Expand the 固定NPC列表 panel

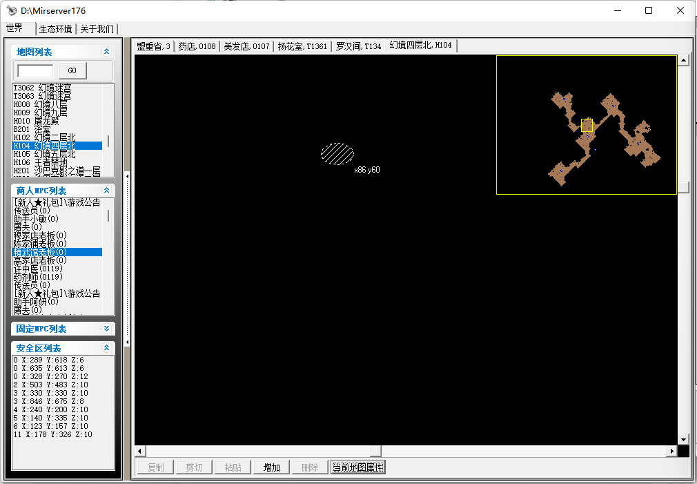[x=106, y=329]
